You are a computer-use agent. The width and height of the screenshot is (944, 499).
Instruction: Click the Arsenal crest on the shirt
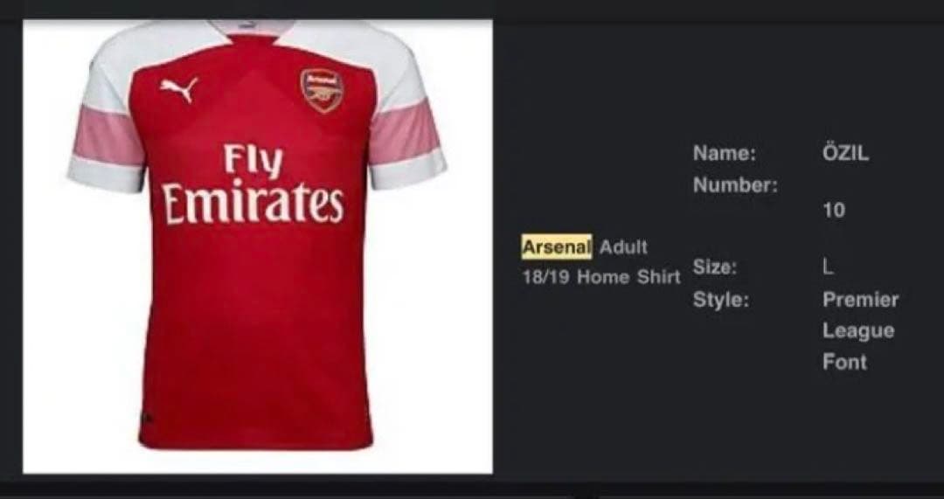tap(322, 89)
